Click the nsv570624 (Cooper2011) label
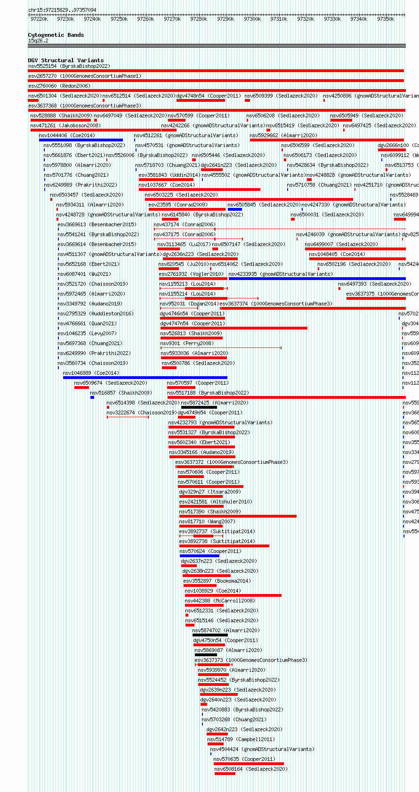Image resolution: width=419 pixels, height=792 pixels. tap(210, 551)
